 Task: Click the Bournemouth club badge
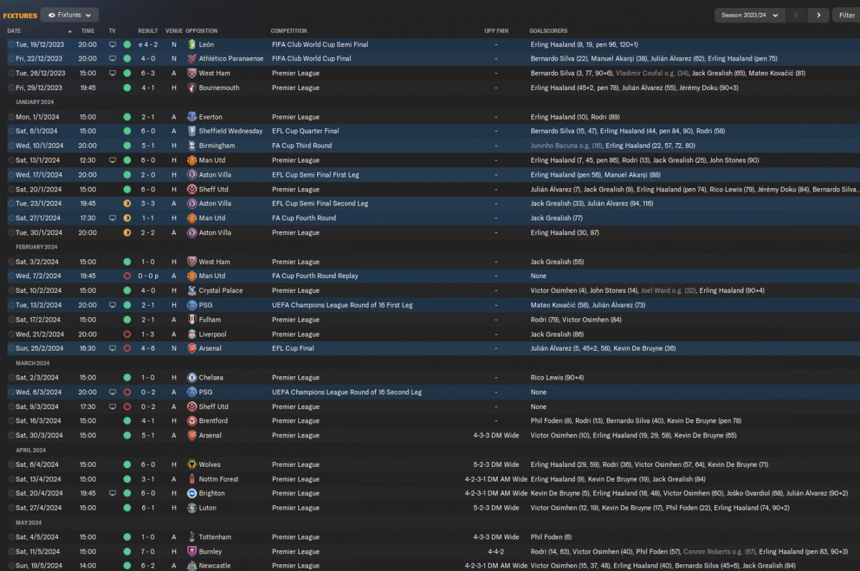coord(191,88)
